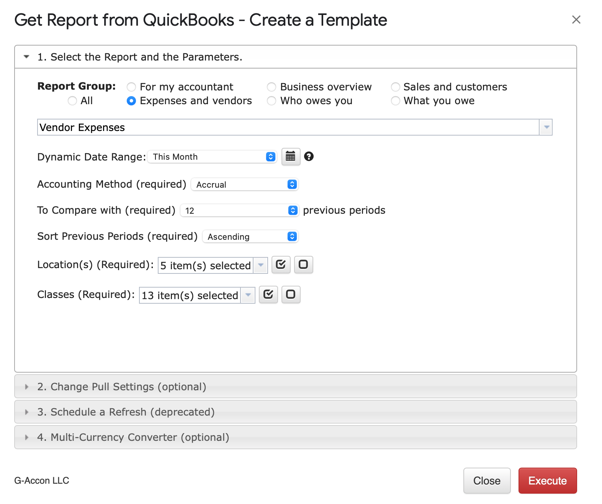This screenshot has height=504, width=602.
Task: Collapse the Select the Report section header
Action: point(139,57)
